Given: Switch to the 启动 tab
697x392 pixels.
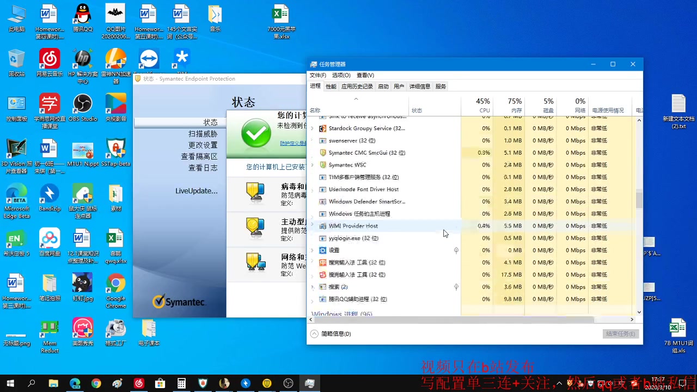Looking at the screenshot, I should click(x=383, y=86).
